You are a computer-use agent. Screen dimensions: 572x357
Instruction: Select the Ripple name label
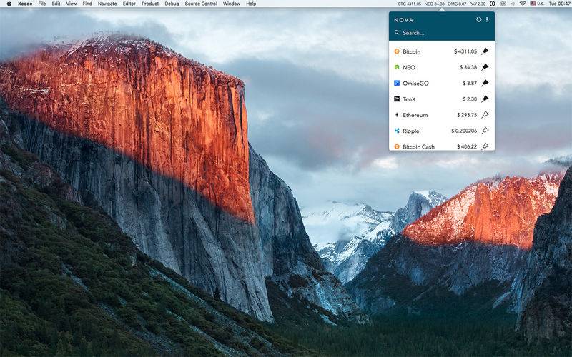pyautogui.click(x=411, y=131)
